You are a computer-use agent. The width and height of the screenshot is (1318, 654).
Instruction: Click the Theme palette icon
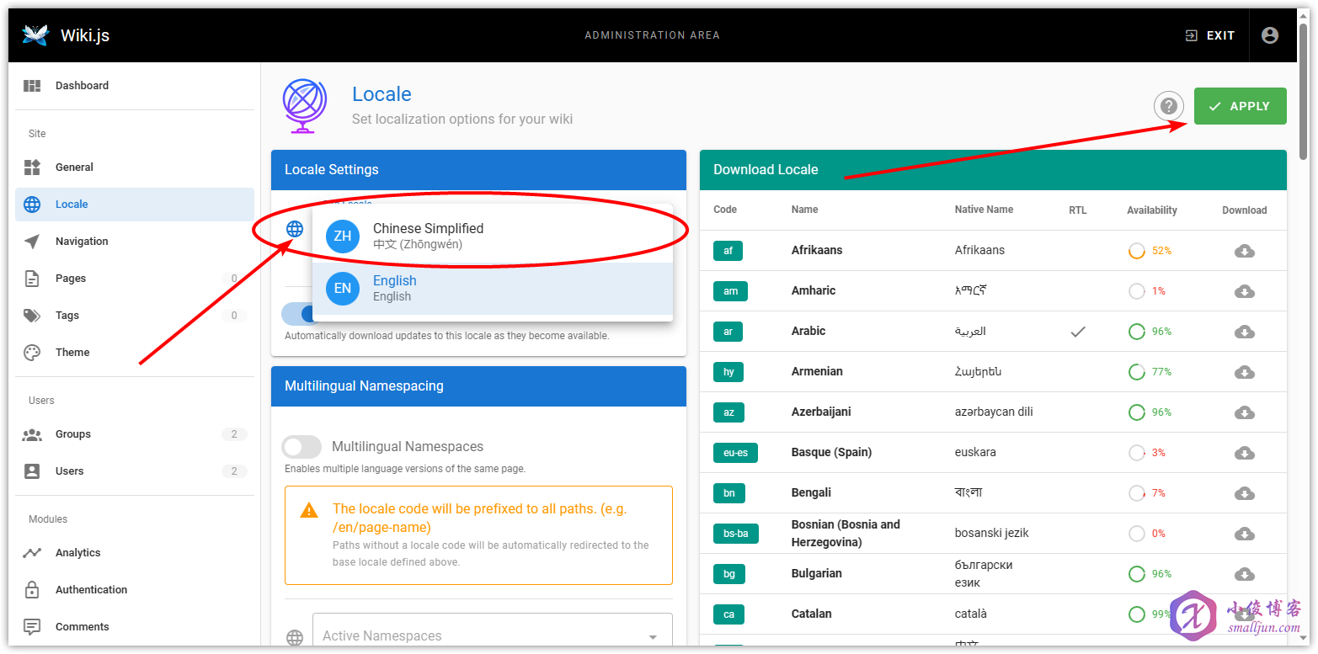[x=32, y=353]
